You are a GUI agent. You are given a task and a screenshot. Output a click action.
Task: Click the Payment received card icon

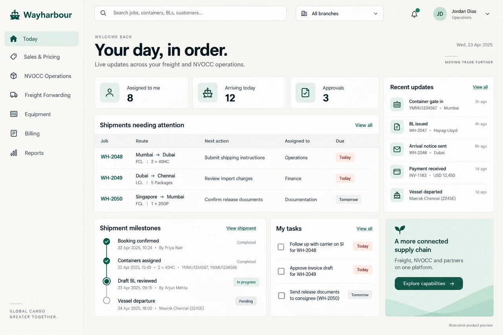(397, 172)
